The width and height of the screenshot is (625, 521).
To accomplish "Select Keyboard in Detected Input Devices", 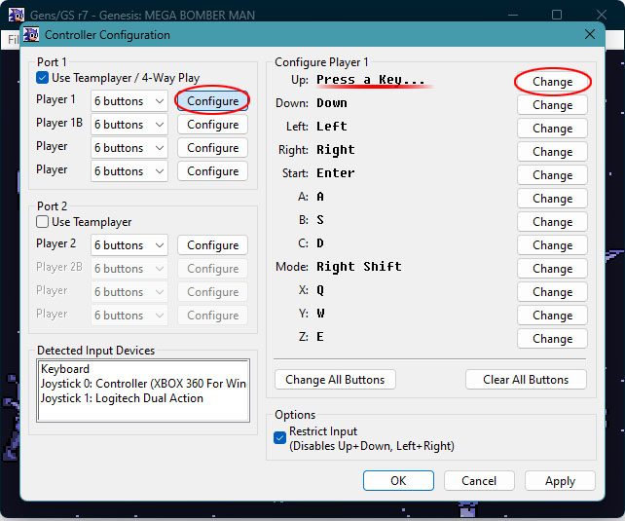I will point(65,370).
